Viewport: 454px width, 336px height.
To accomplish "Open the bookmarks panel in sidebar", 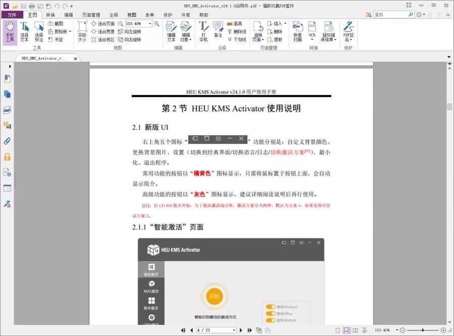I will [x=7, y=79].
